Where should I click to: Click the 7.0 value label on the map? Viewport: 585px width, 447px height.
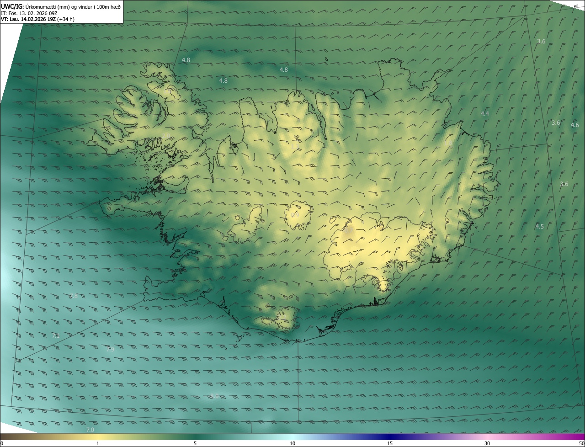click(x=90, y=430)
